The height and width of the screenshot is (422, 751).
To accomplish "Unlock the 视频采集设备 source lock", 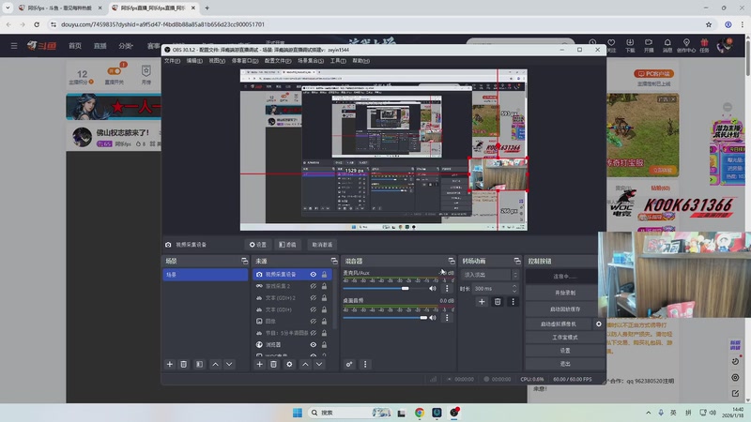I will click(324, 274).
